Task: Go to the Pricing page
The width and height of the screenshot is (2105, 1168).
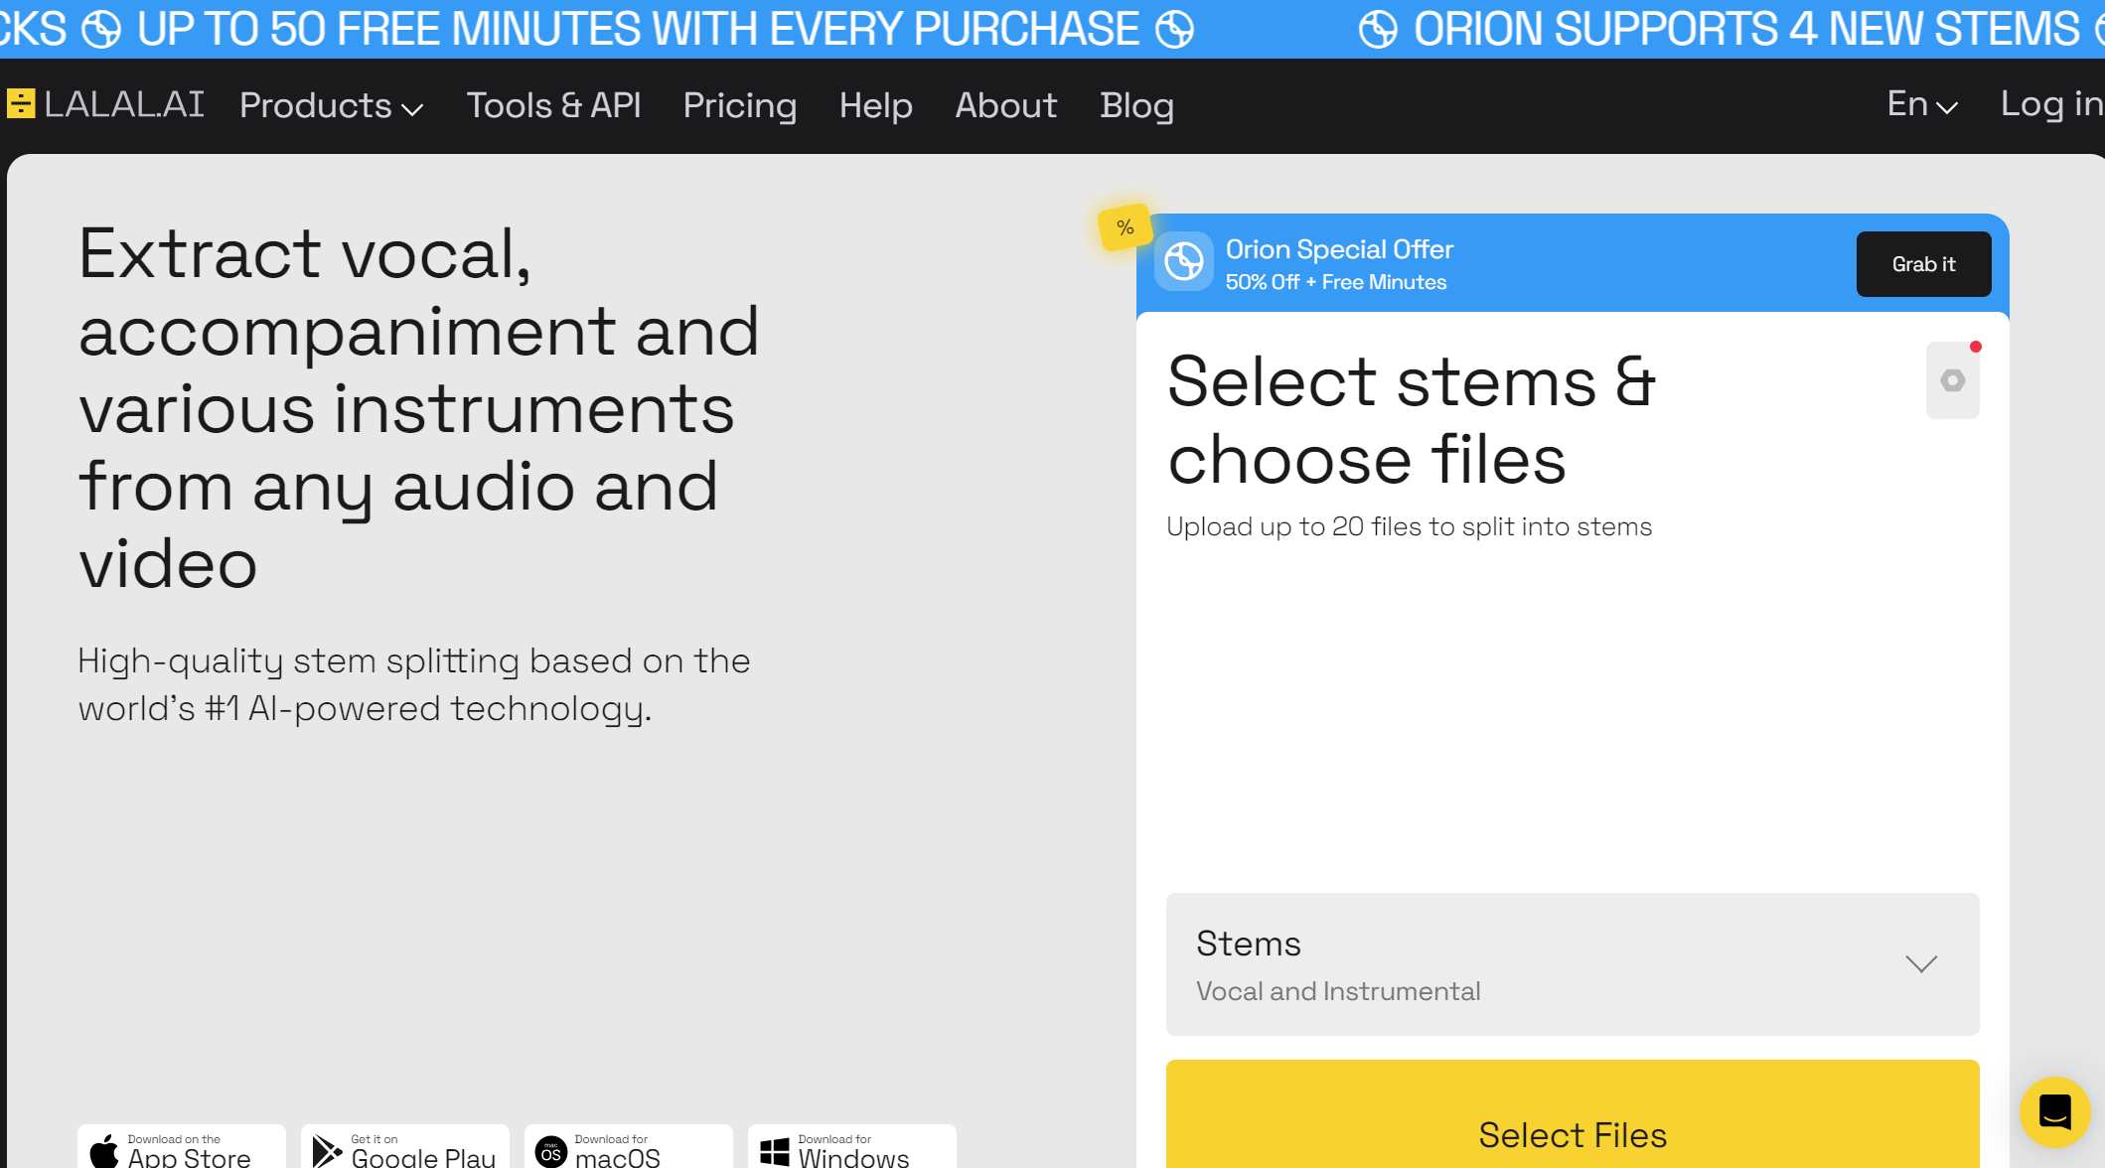Action: (x=739, y=106)
